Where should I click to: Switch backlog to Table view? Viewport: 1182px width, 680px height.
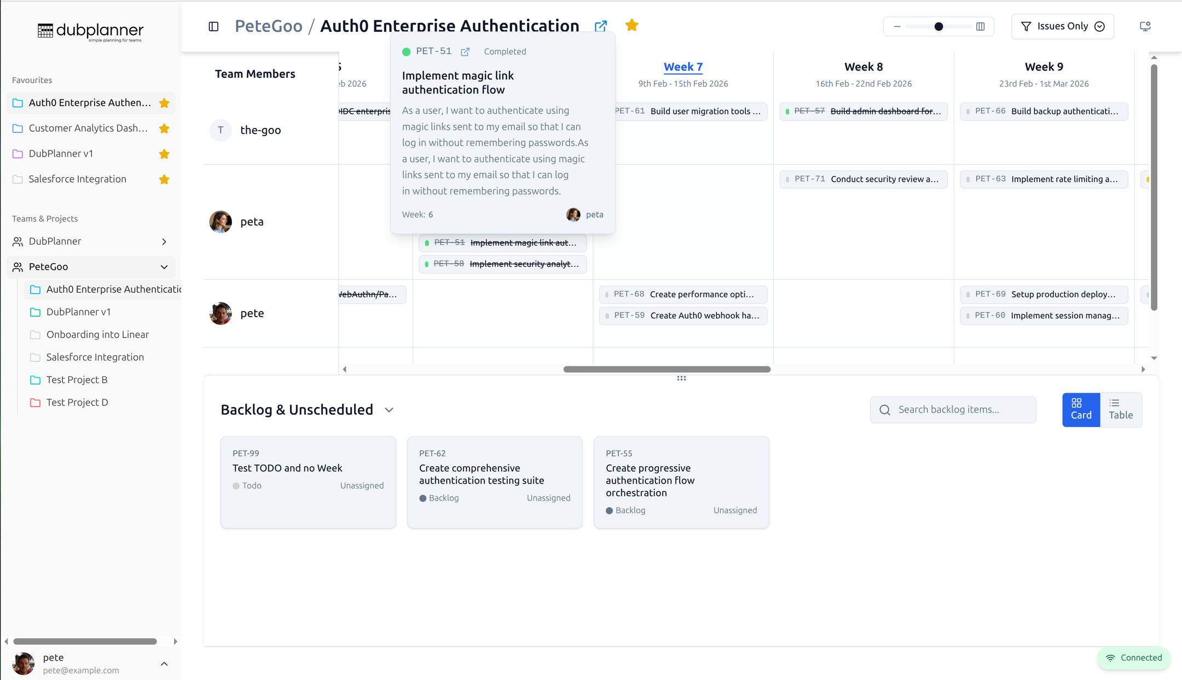1121,409
